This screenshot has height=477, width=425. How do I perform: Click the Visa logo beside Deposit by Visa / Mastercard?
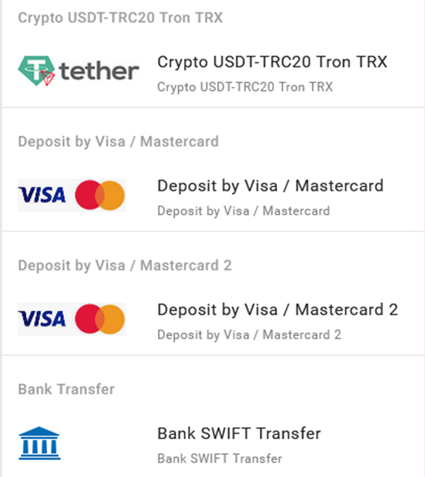(42, 195)
